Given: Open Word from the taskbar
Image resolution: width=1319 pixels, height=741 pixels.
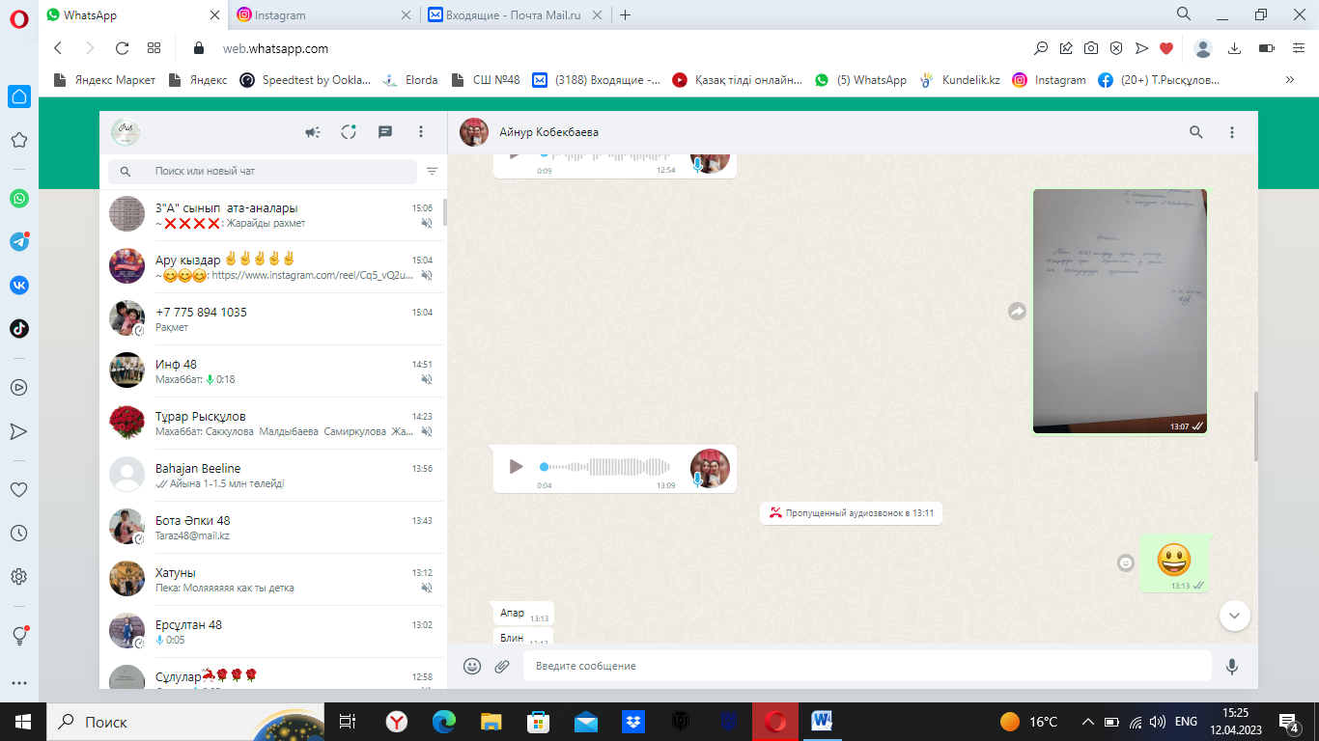Looking at the screenshot, I should 823,721.
